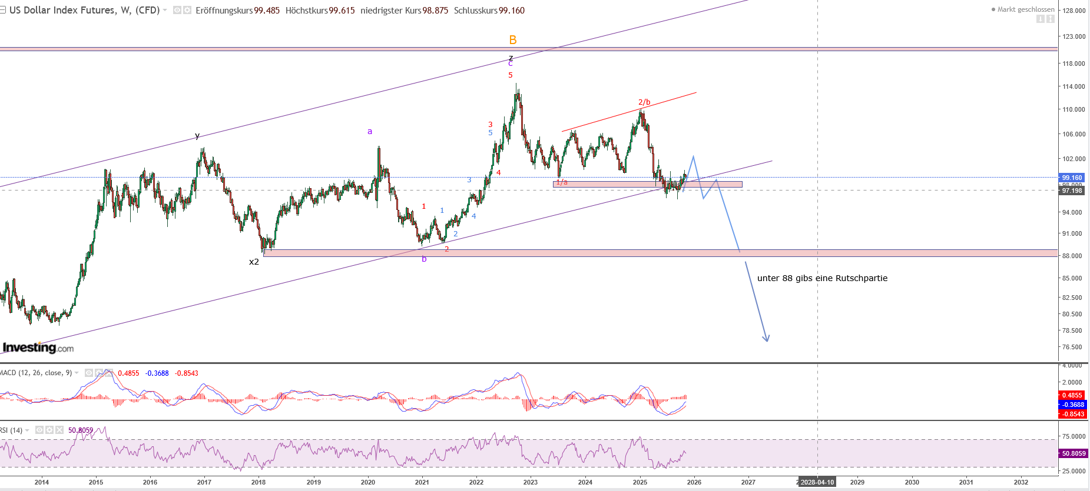Open RSI indicator settings gear
This screenshot has width=1090, height=491.
coord(49,430)
